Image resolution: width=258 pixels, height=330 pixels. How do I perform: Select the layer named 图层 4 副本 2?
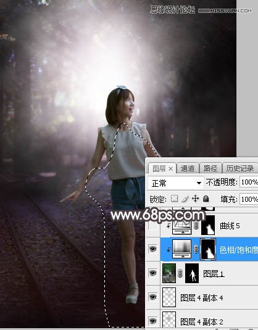coord(202,321)
